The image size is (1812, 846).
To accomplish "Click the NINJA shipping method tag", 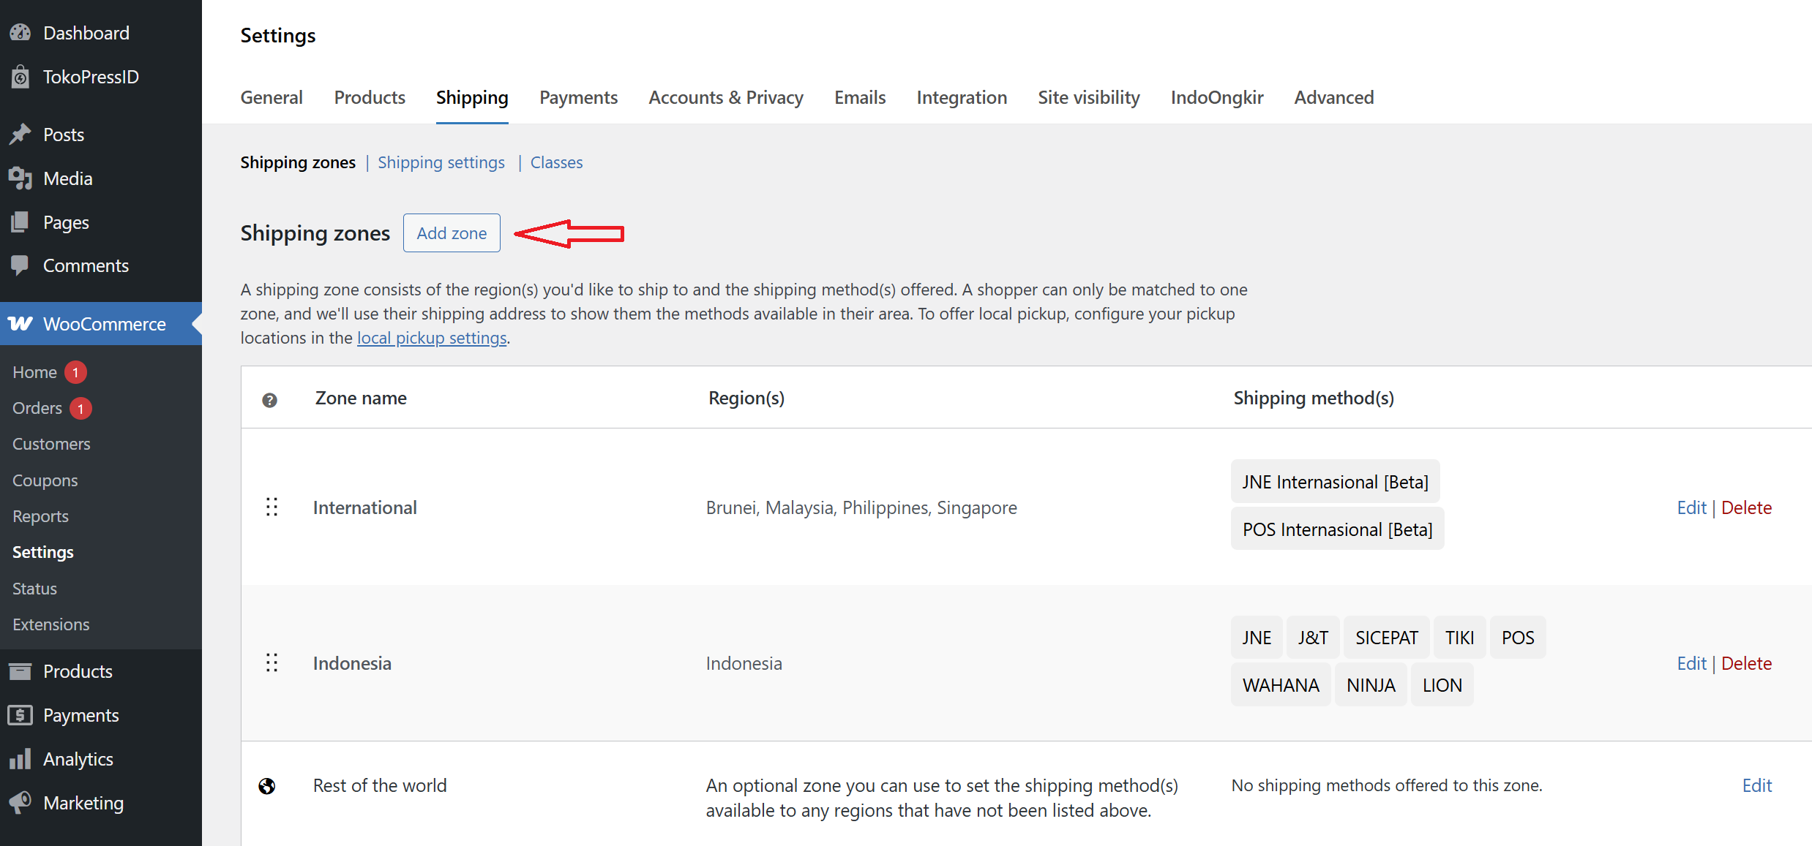I will pyautogui.click(x=1371, y=685).
